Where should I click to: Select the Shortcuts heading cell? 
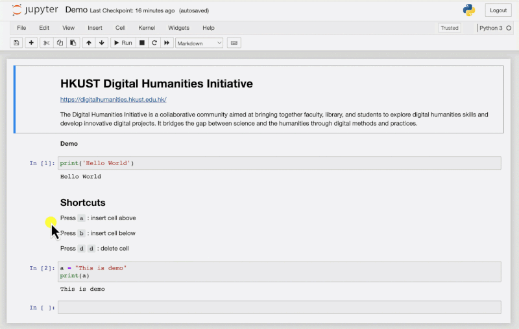pyautogui.click(x=83, y=203)
